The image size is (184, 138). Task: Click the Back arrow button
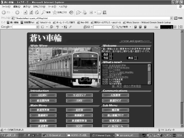click(x=4, y=12)
